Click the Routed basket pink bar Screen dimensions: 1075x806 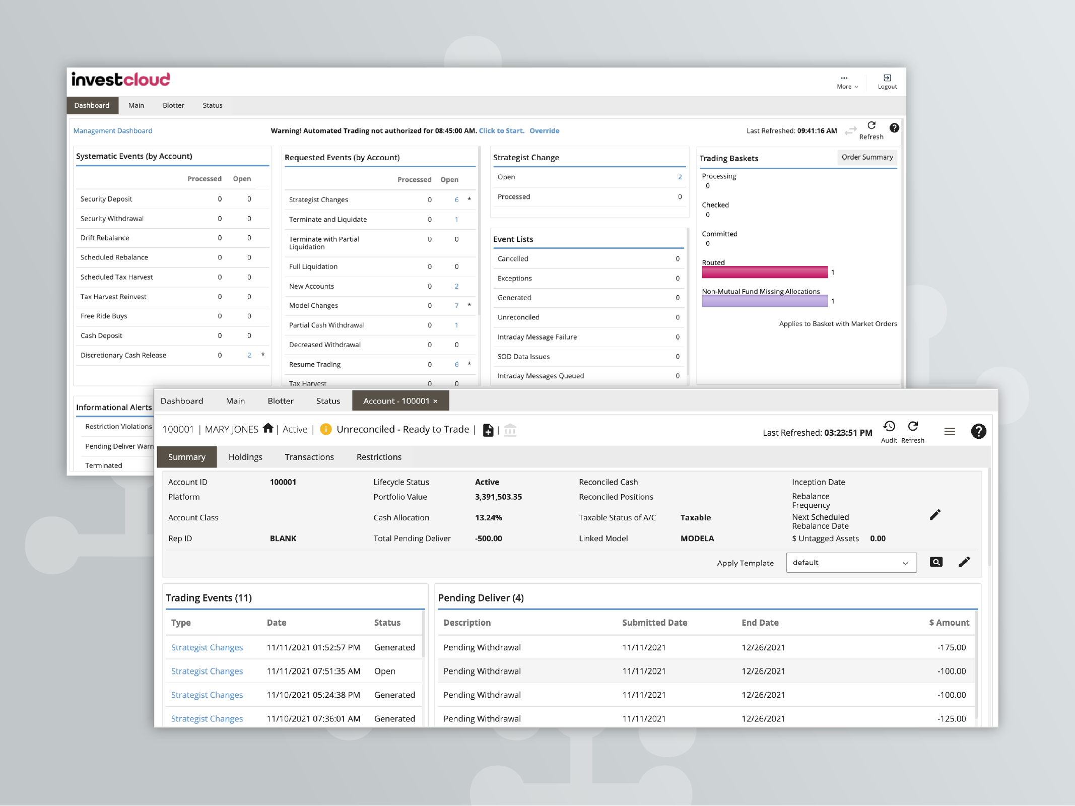[x=765, y=273]
